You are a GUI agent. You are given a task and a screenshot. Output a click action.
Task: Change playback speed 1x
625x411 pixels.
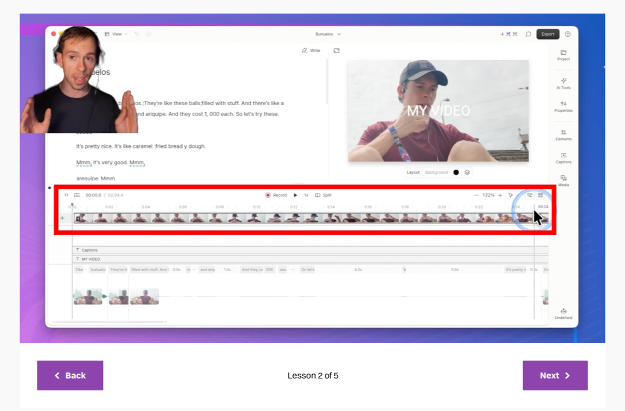[306, 195]
